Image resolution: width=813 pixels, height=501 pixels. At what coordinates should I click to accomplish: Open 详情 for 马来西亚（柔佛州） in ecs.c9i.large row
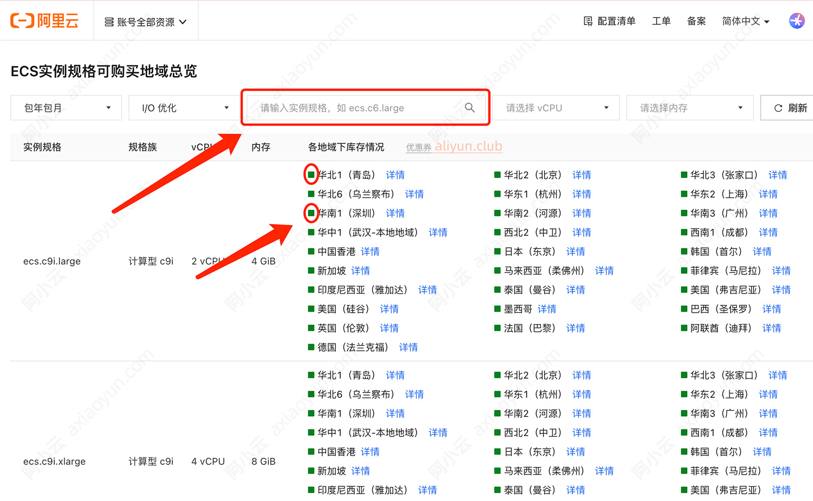(605, 271)
